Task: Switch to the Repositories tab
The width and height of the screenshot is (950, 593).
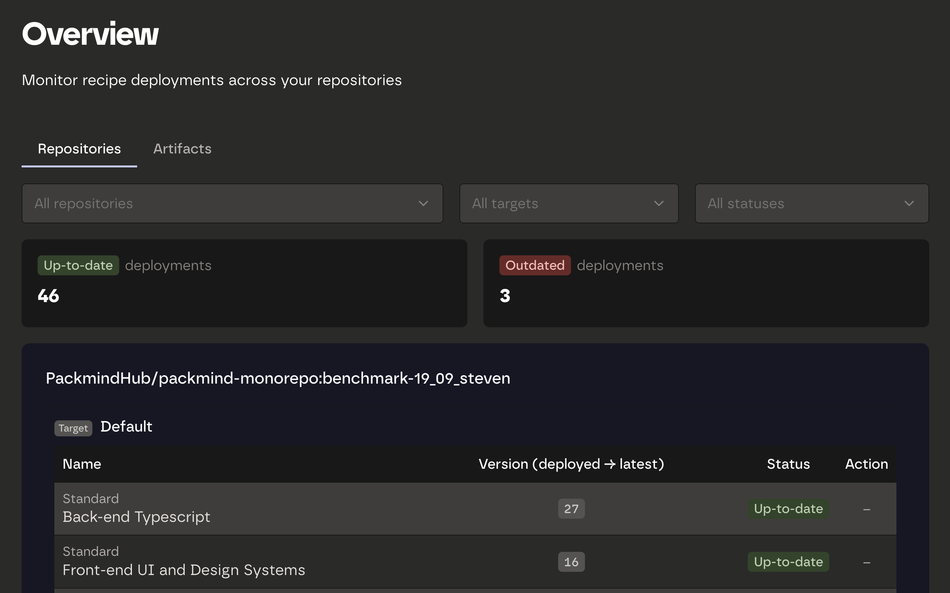Action: point(79,149)
